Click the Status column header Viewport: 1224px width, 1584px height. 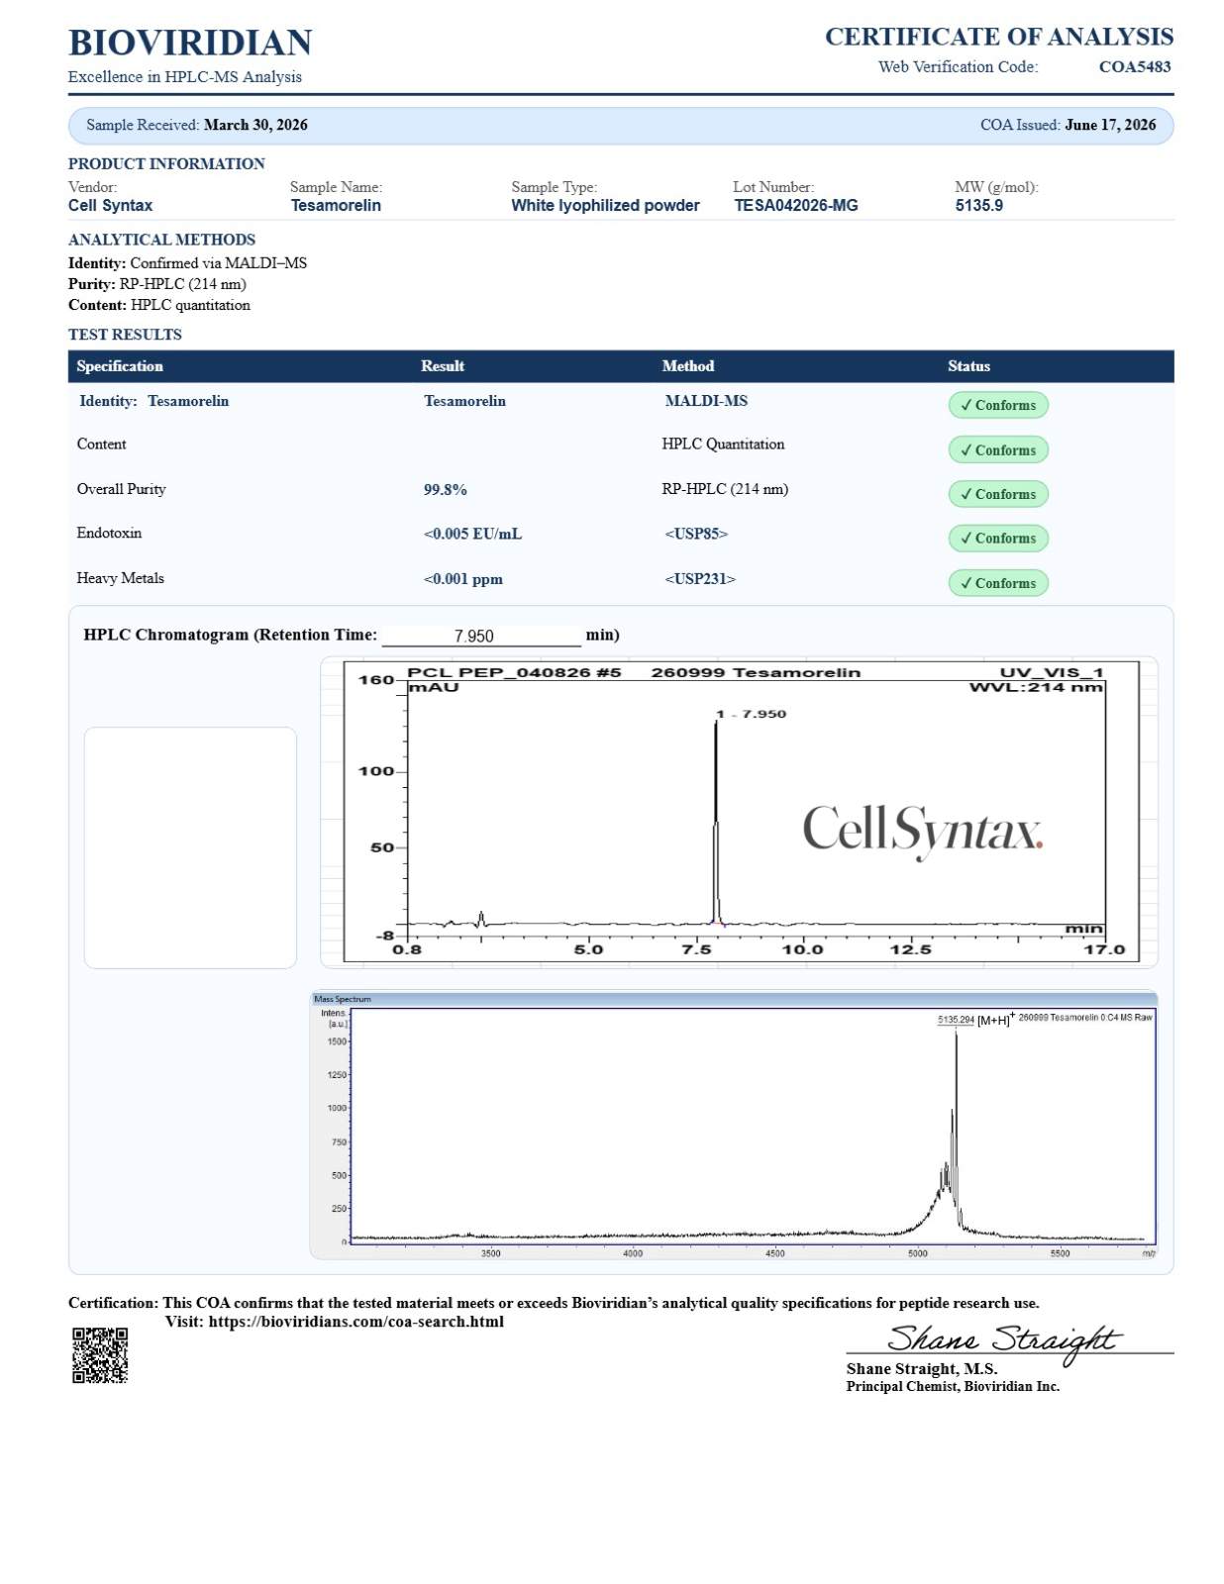click(x=969, y=366)
